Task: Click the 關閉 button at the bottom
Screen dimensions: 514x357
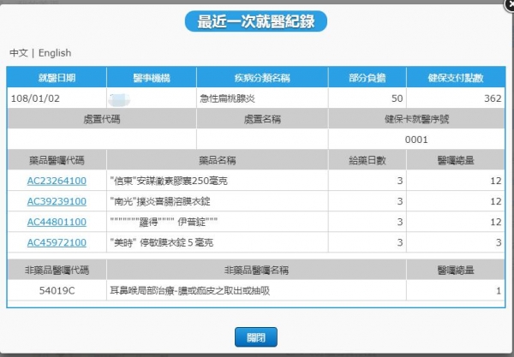Action: pyautogui.click(x=256, y=336)
